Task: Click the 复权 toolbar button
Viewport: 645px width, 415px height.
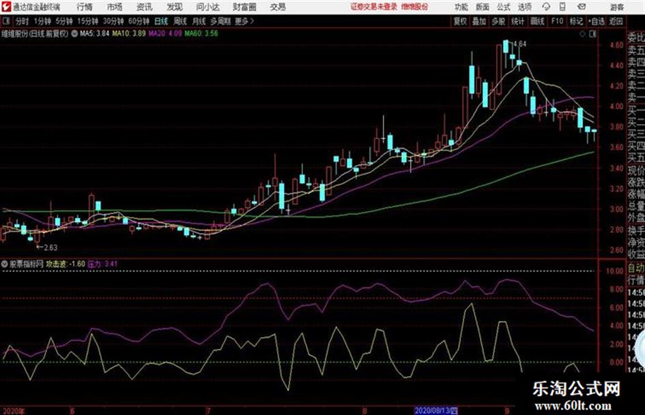Action: [460, 21]
